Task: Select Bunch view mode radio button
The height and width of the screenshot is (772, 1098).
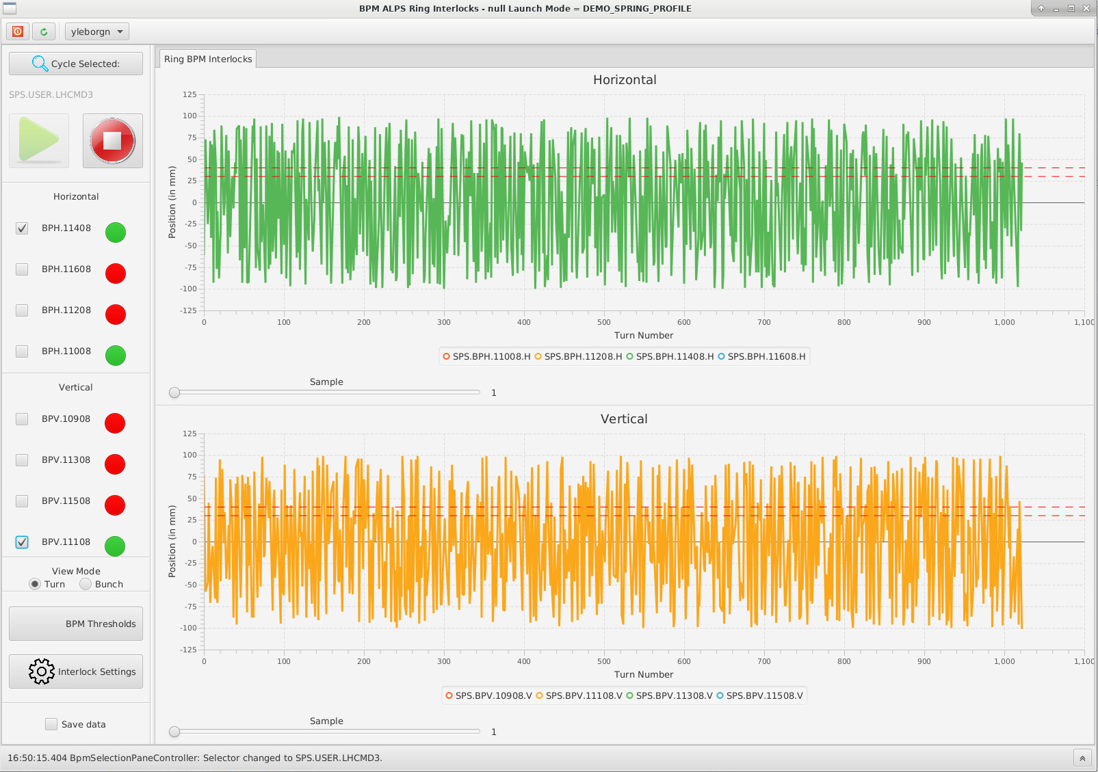Action: [x=86, y=584]
